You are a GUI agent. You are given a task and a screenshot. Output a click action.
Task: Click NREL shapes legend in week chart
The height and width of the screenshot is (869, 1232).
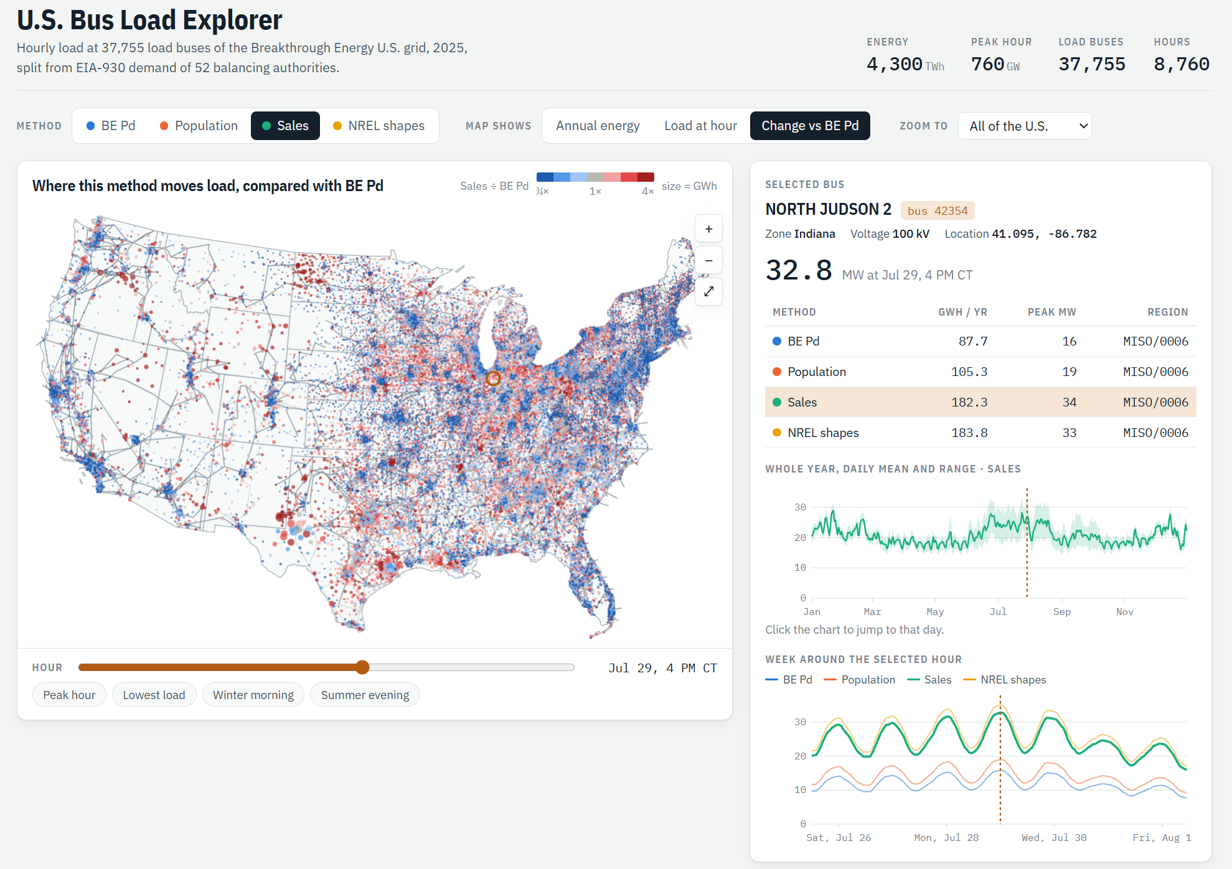[1004, 680]
